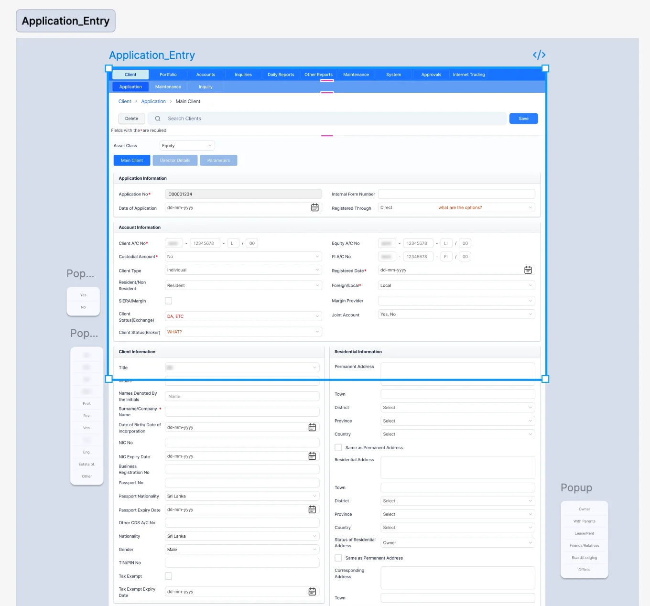Open the Gender Male dropdown
The image size is (650, 606).
pos(242,550)
